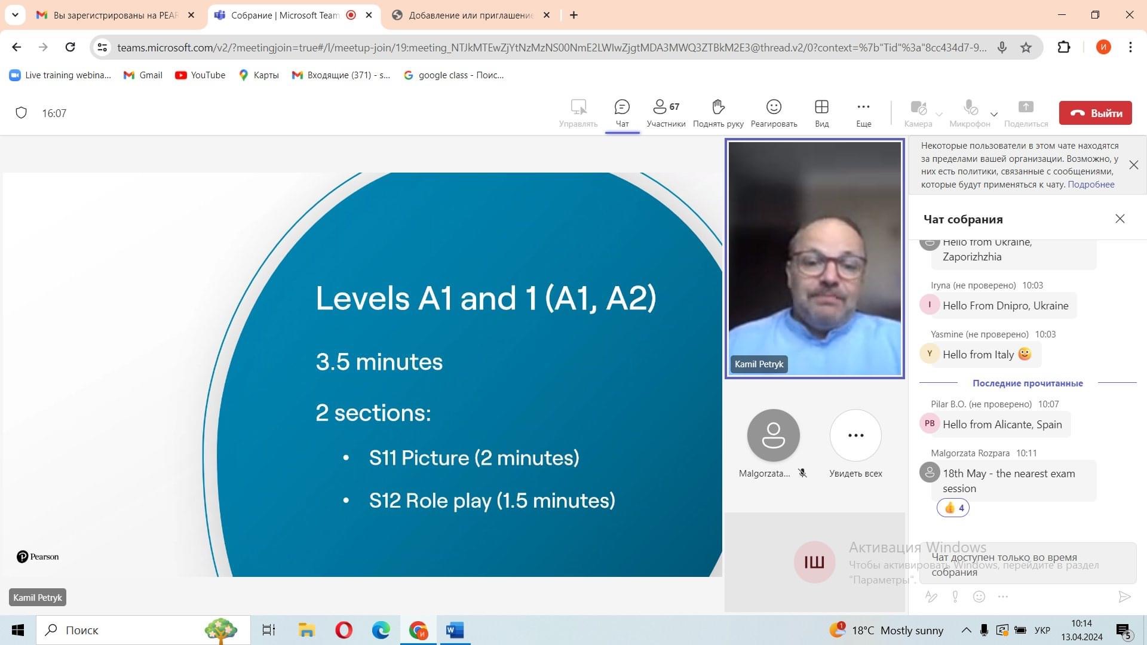Open the text format icon in chat

click(931, 596)
